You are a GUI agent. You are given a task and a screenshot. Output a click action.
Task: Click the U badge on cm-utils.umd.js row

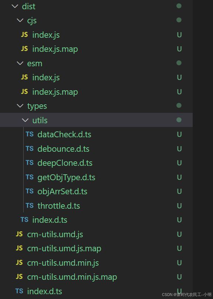179,234
